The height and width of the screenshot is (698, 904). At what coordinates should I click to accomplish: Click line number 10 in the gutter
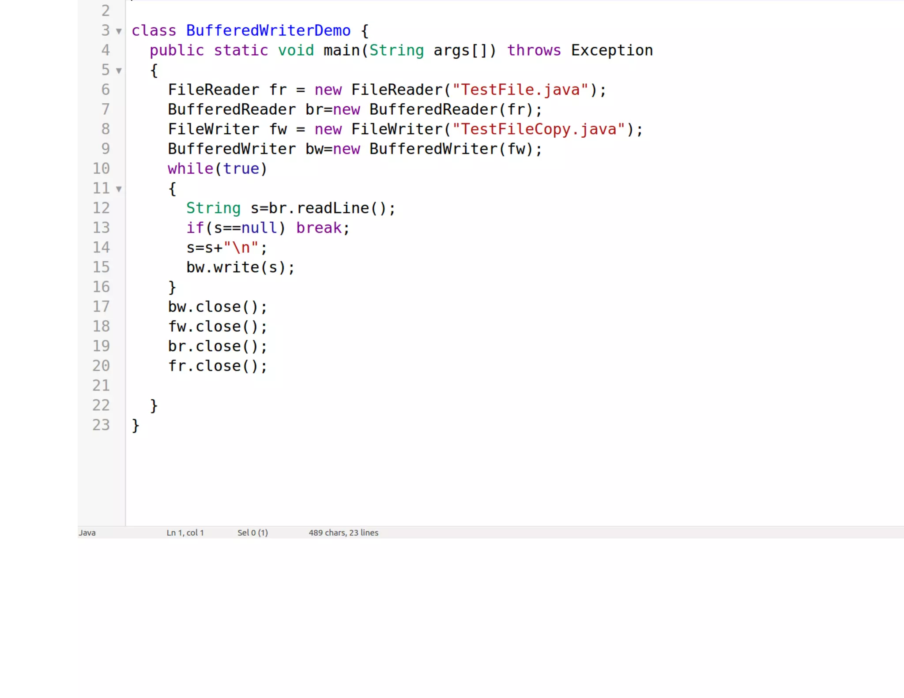pyautogui.click(x=101, y=169)
